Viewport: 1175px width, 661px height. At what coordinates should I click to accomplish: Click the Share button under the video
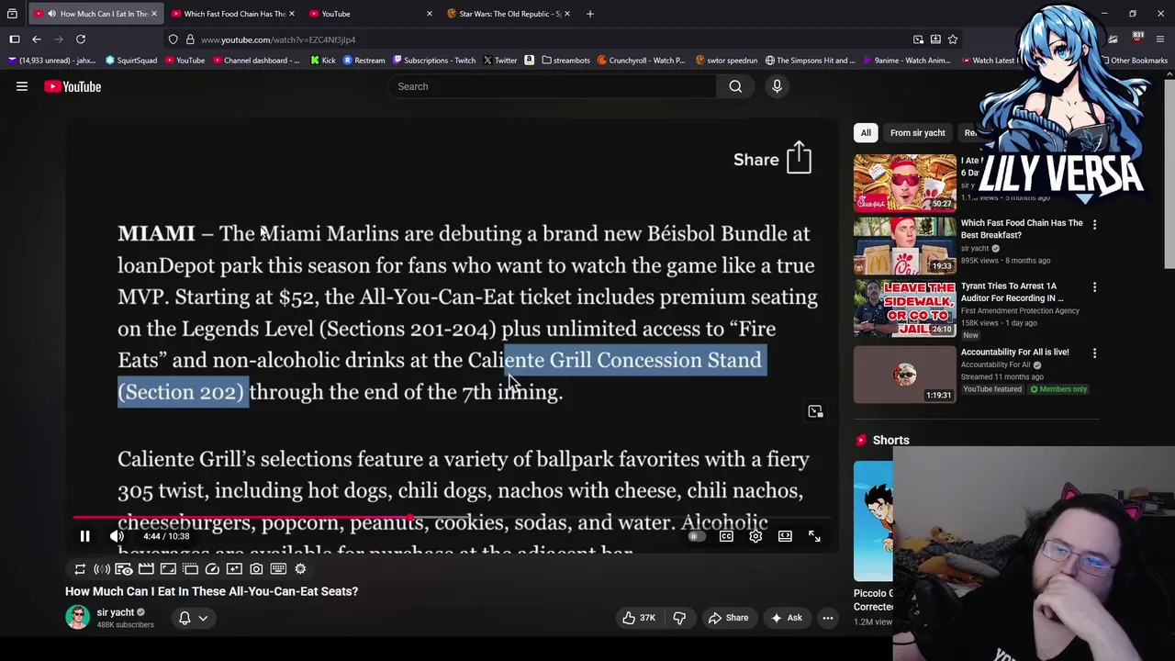point(728,618)
